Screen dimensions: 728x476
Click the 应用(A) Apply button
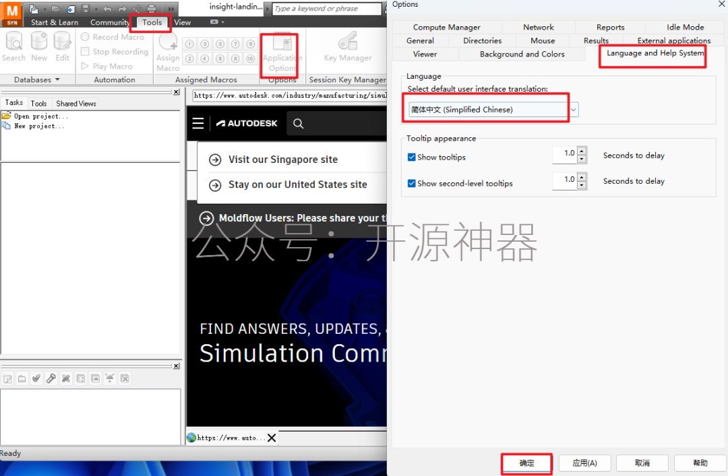(x=584, y=463)
